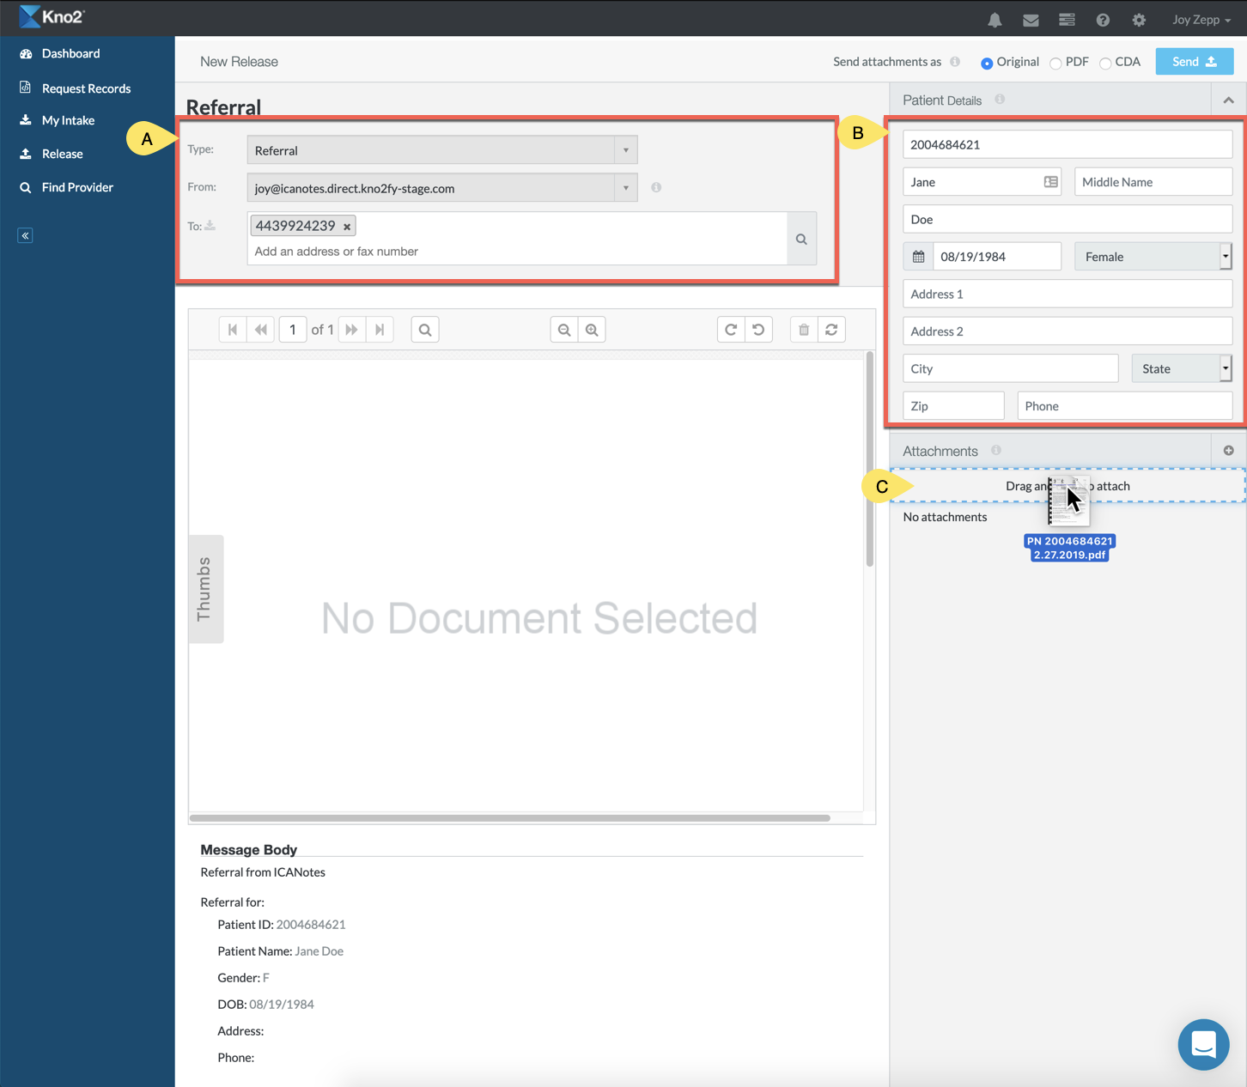Rotate the document clockwise

coord(731,330)
